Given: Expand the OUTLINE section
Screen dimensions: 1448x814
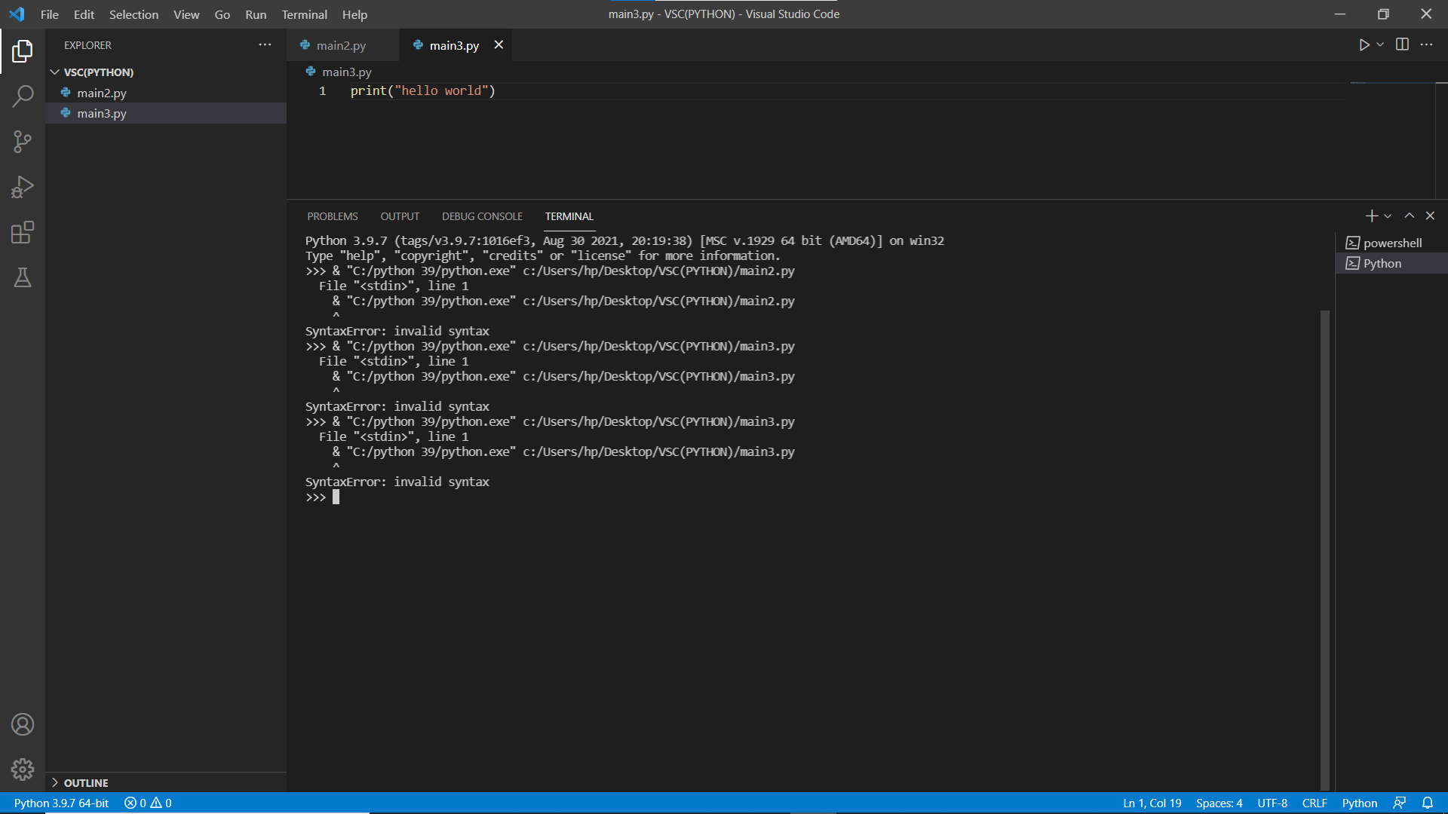Looking at the screenshot, I should coord(166,782).
